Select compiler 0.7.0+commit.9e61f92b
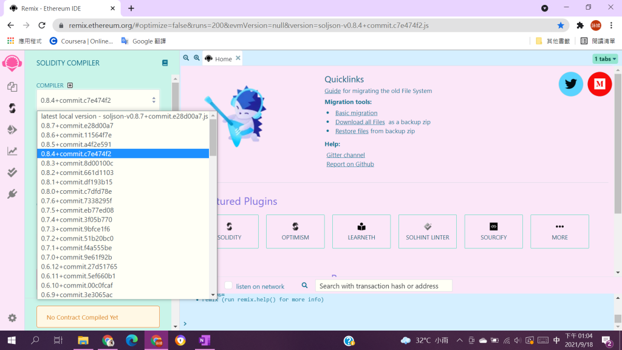 click(x=123, y=257)
